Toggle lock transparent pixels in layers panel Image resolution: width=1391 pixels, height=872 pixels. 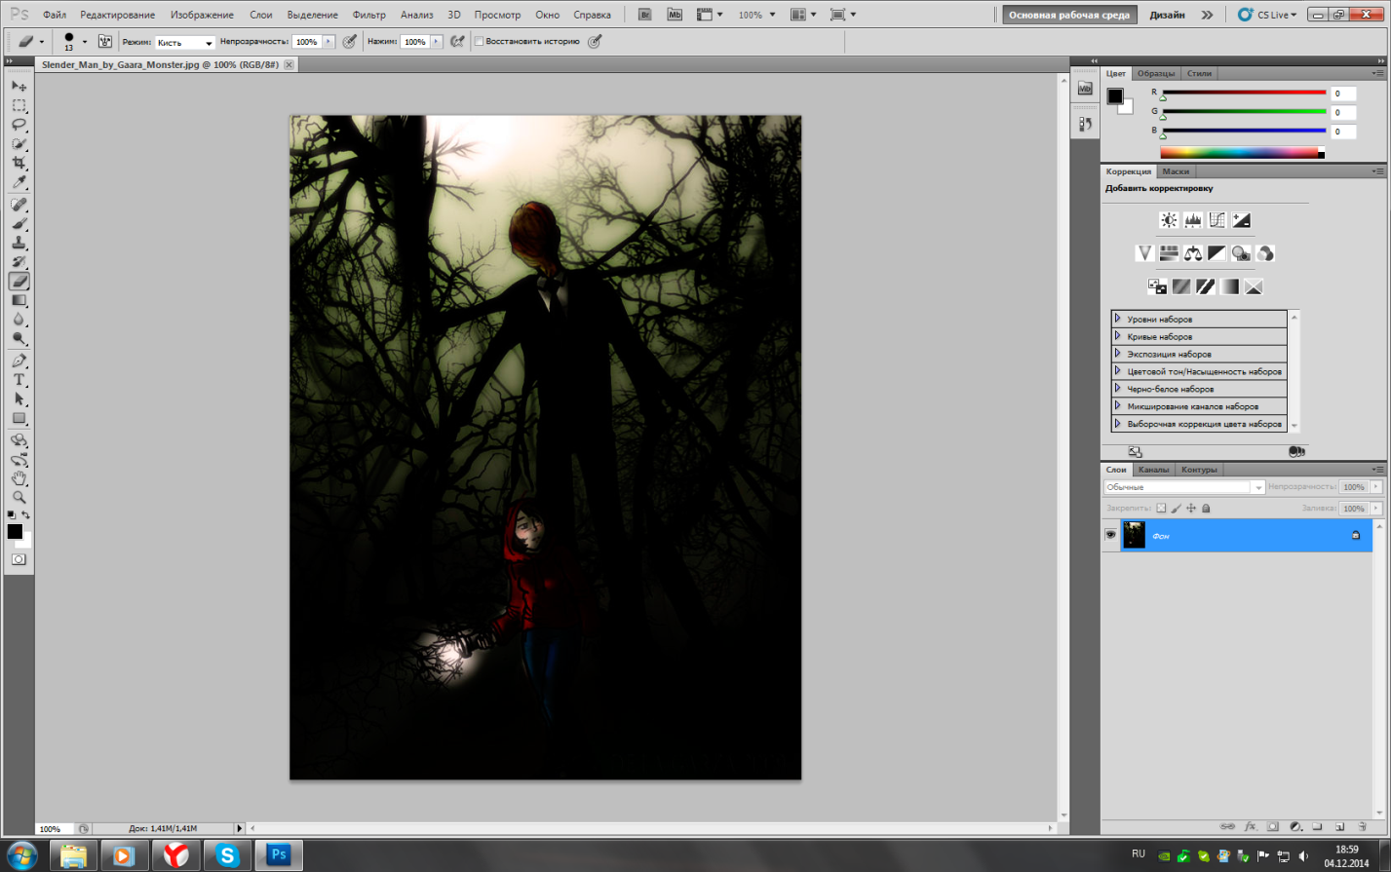tap(1162, 509)
